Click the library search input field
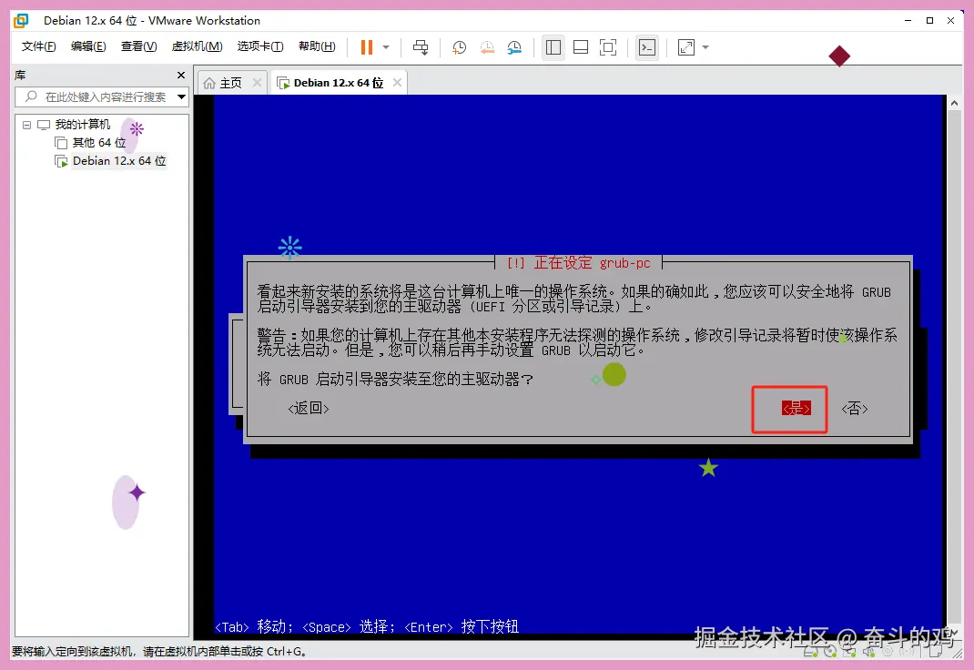Viewport: 974px width, 670px height. click(x=99, y=96)
